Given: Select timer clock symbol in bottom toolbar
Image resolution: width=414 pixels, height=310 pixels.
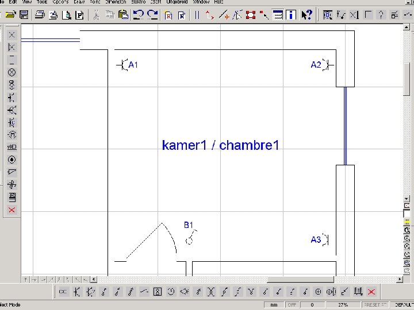Looking at the screenshot, I should click(x=171, y=292).
